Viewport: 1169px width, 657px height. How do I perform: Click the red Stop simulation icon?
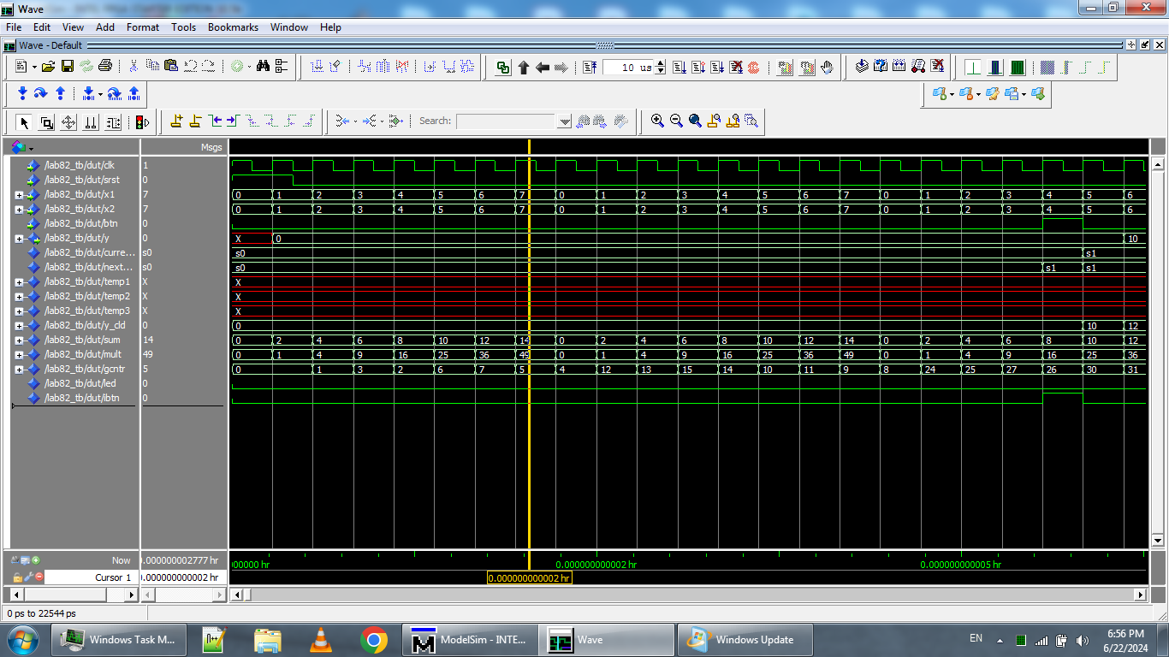tap(754, 68)
